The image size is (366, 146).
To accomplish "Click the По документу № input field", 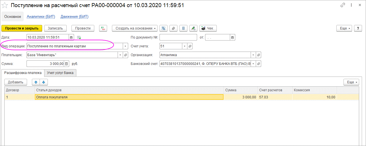I will (x=178, y=37).
